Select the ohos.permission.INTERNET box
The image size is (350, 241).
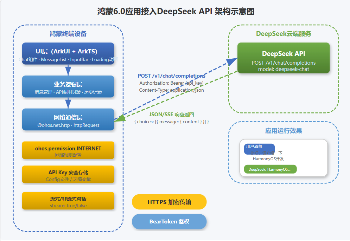click(68, 150)
